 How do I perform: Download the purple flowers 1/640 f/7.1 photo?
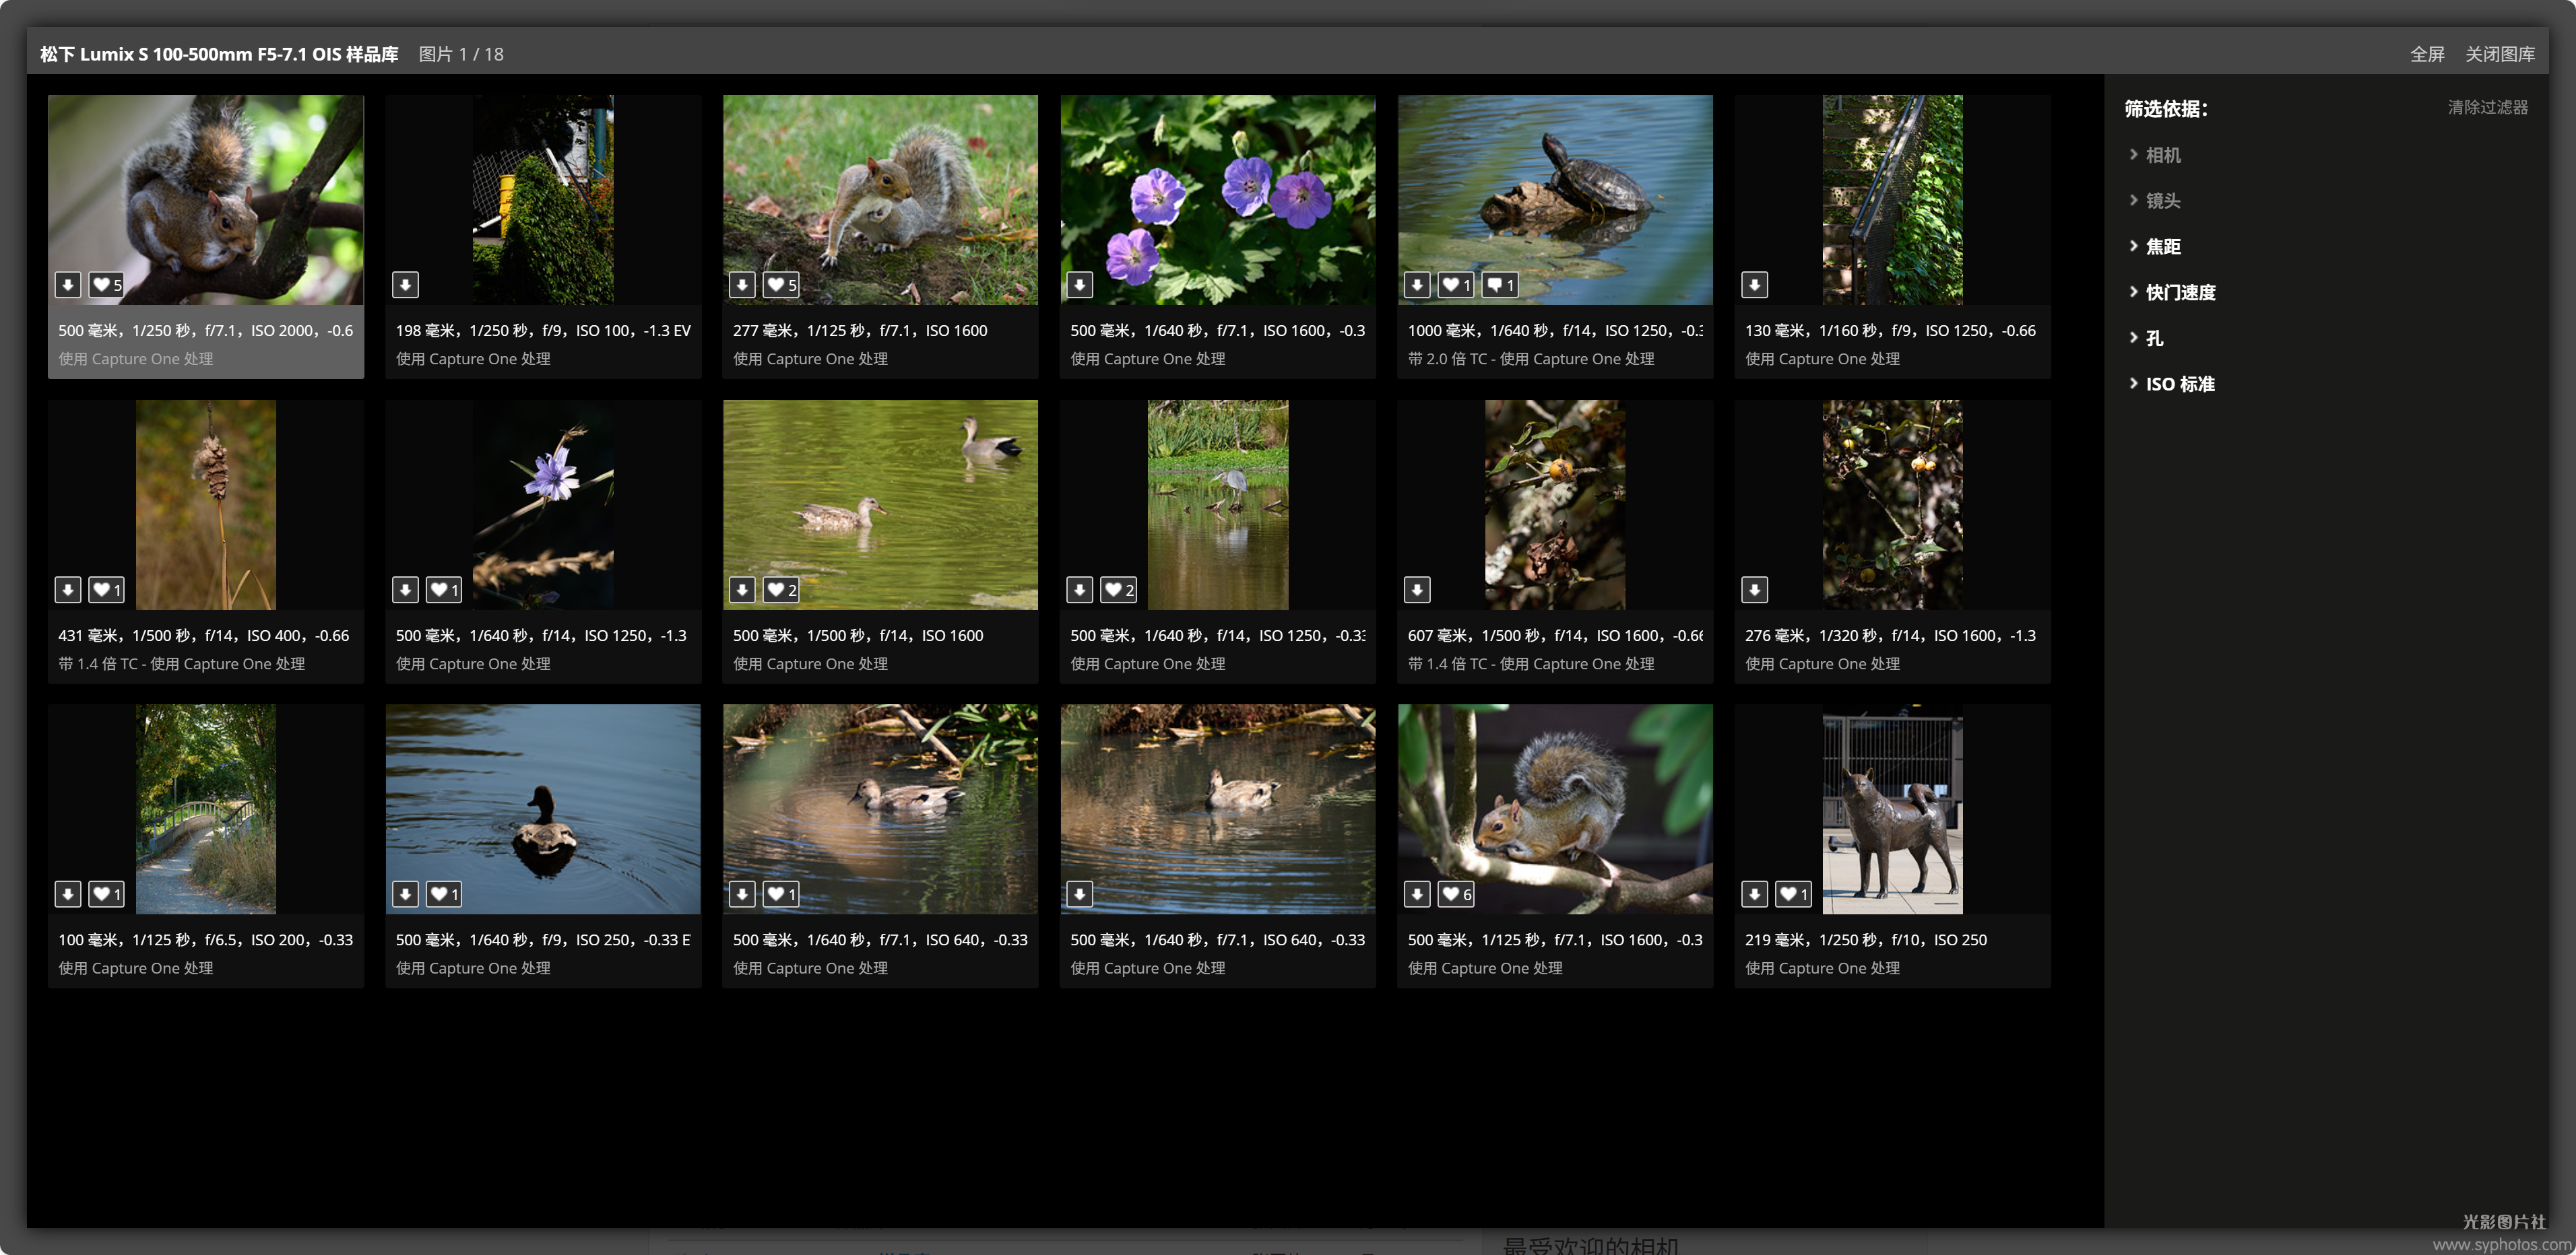[1080, 285]
